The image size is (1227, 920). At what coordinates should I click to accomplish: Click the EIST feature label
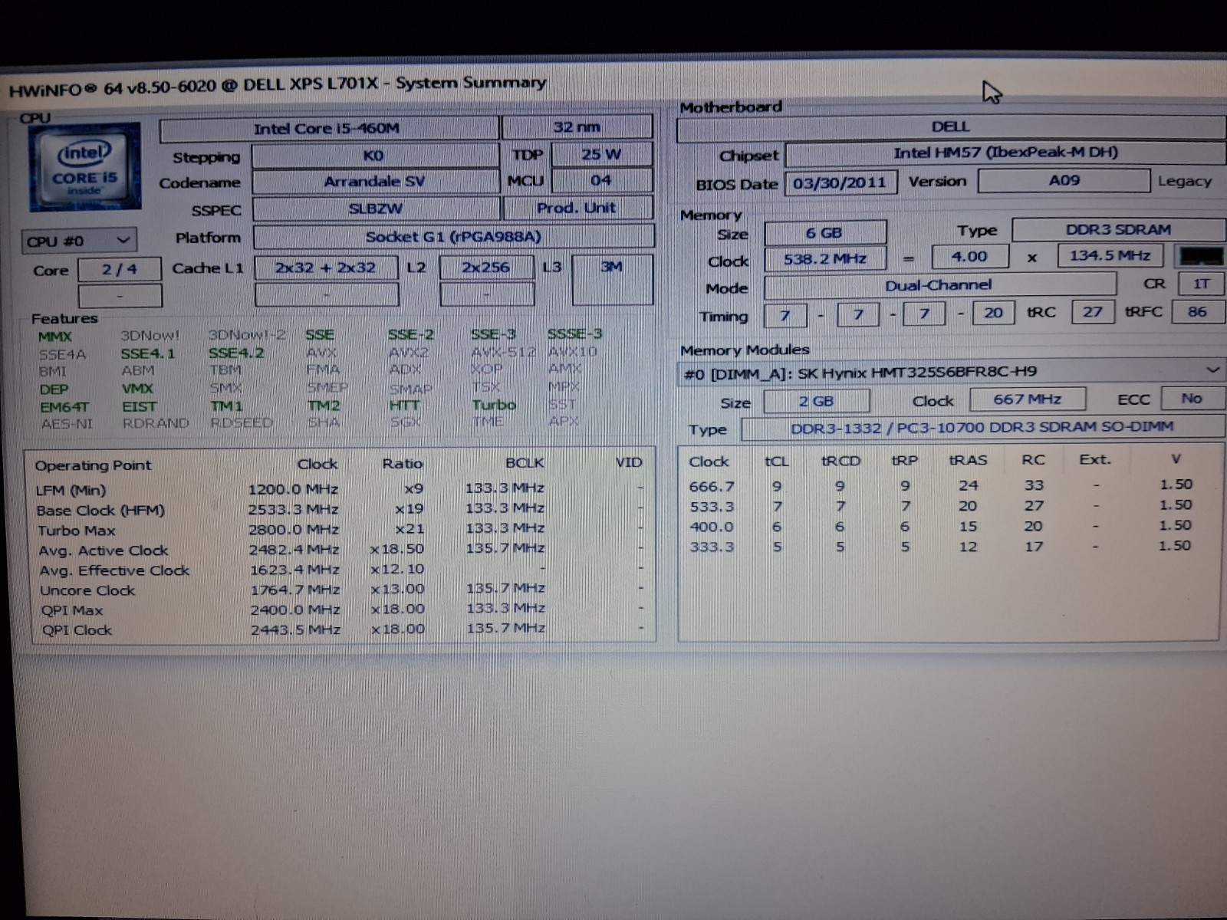pos(139,406)
